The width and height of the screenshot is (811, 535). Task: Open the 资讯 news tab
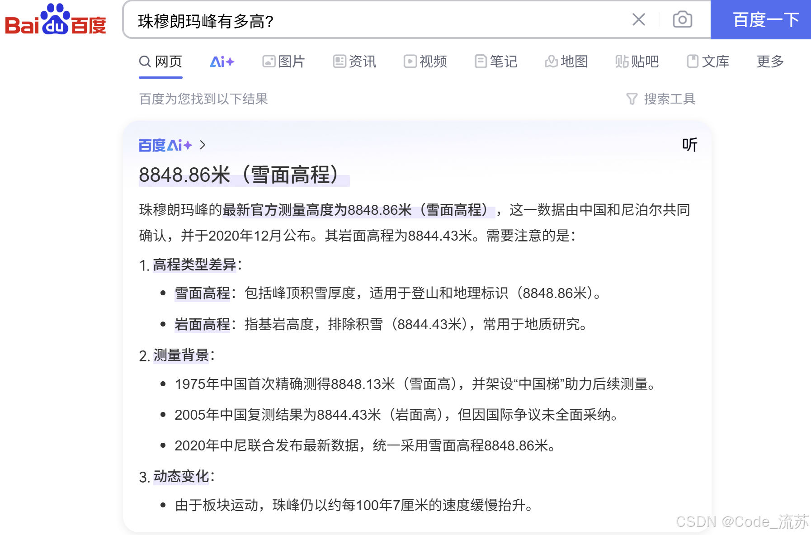[x=354, y=62]
